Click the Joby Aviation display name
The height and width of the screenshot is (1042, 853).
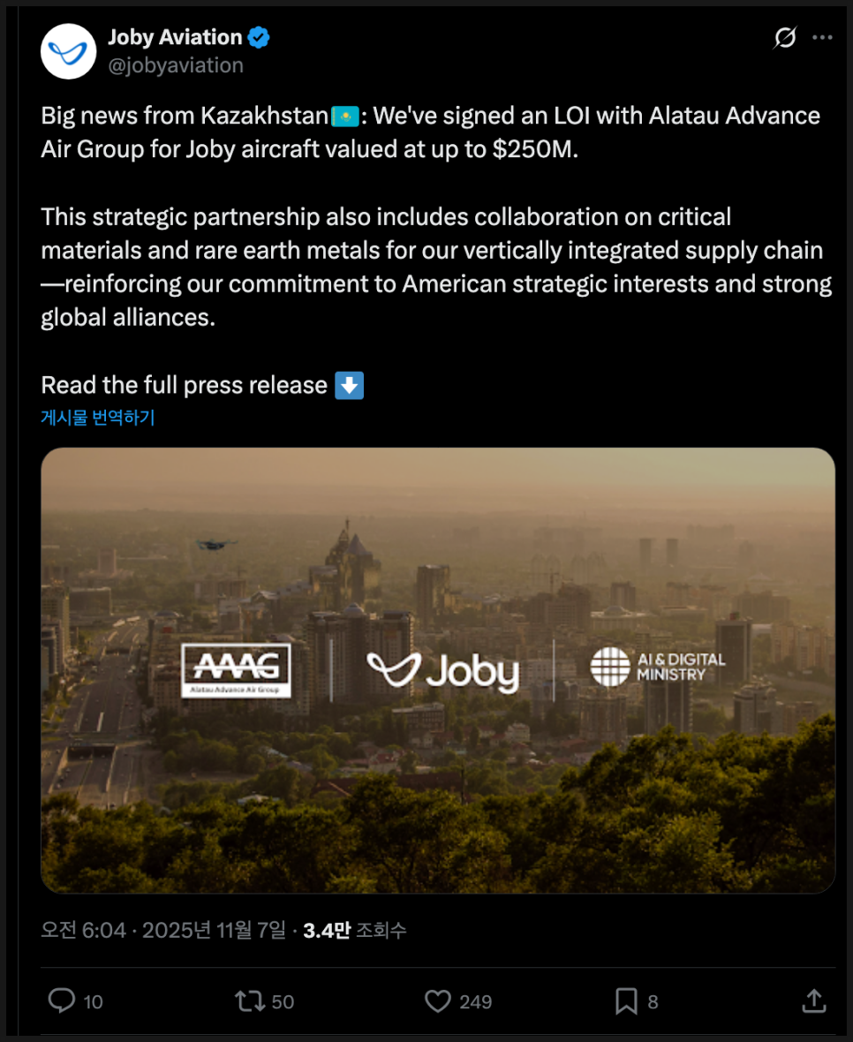click(176, 37)
